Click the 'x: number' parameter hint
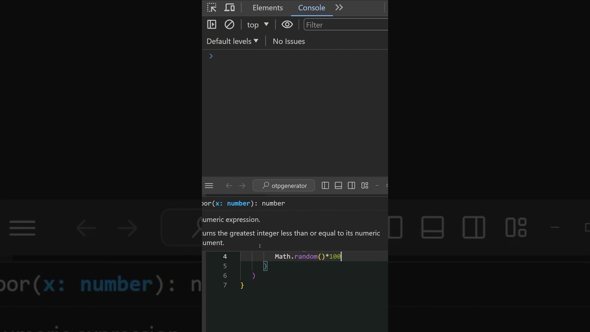Image resolution: width=590 pixels, height=332 pixels. pos(232,203)
